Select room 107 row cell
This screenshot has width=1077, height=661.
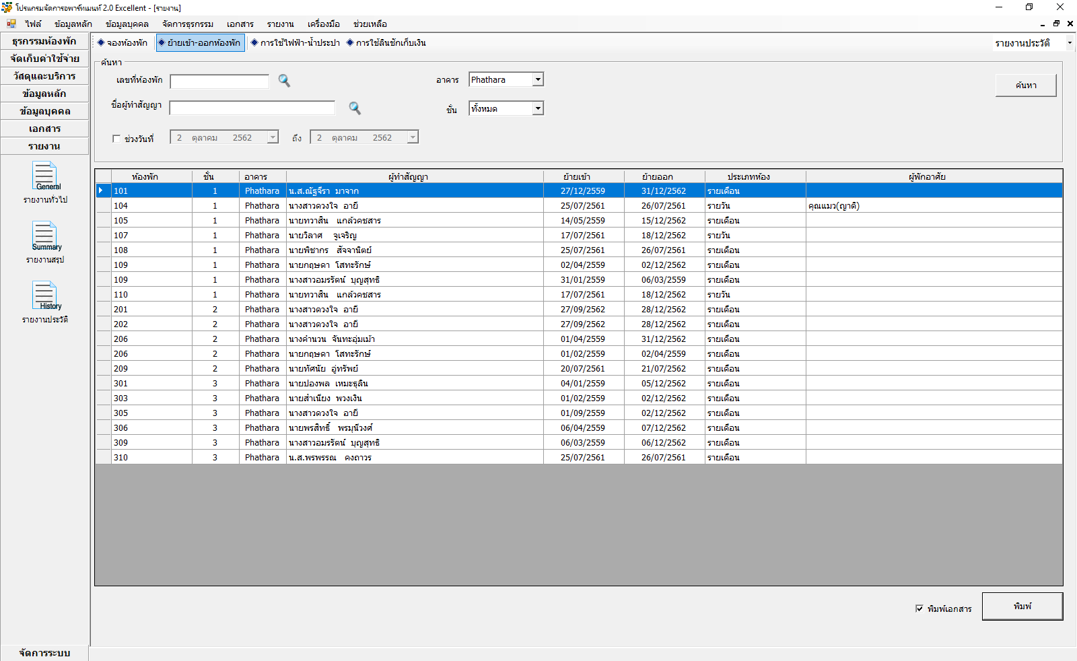[151, 236]
